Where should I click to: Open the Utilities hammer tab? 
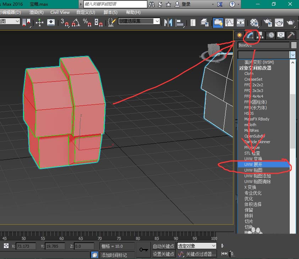point(291,35)
